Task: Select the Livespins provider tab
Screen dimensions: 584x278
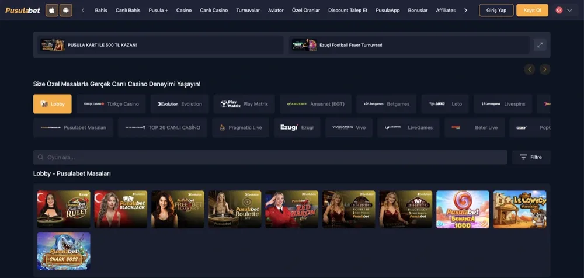Action: [x=503, y=104]
